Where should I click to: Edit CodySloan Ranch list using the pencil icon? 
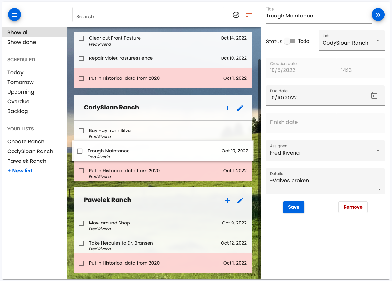pos(240,108)
